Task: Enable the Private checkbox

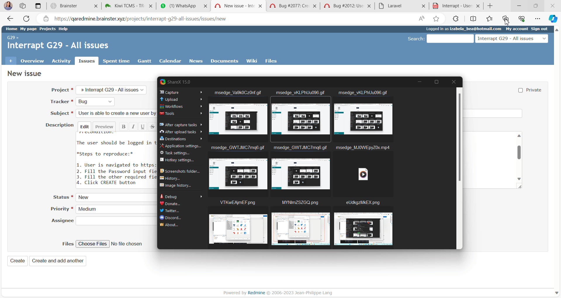Action: point(520,90)
